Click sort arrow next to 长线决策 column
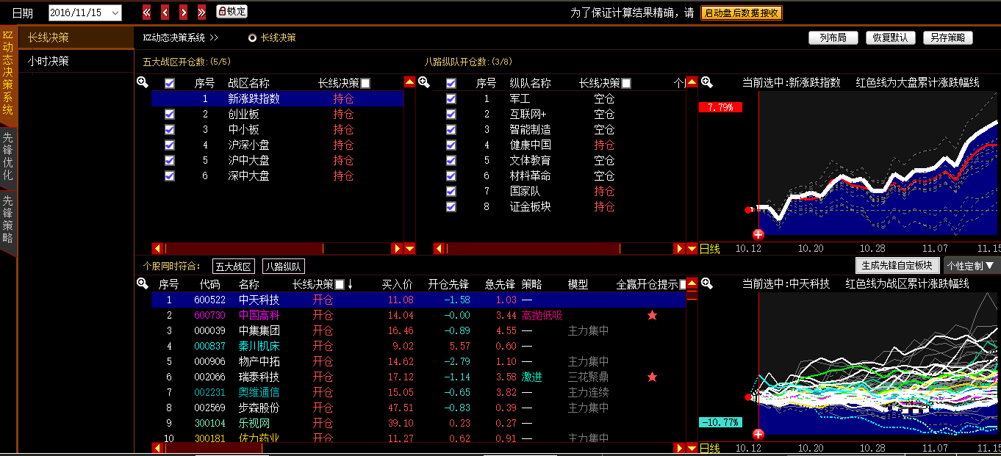Image resolution: width=1001 pixels, height=456 pixels. pos(351,284)
